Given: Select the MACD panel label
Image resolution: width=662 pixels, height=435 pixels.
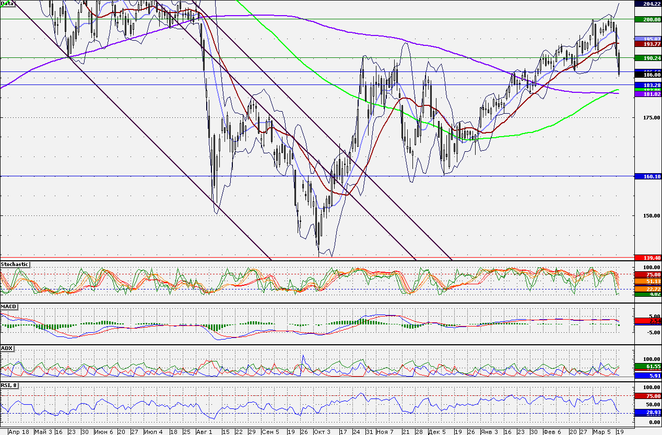Looking at the screenshot, I should (x=8, y=306).
